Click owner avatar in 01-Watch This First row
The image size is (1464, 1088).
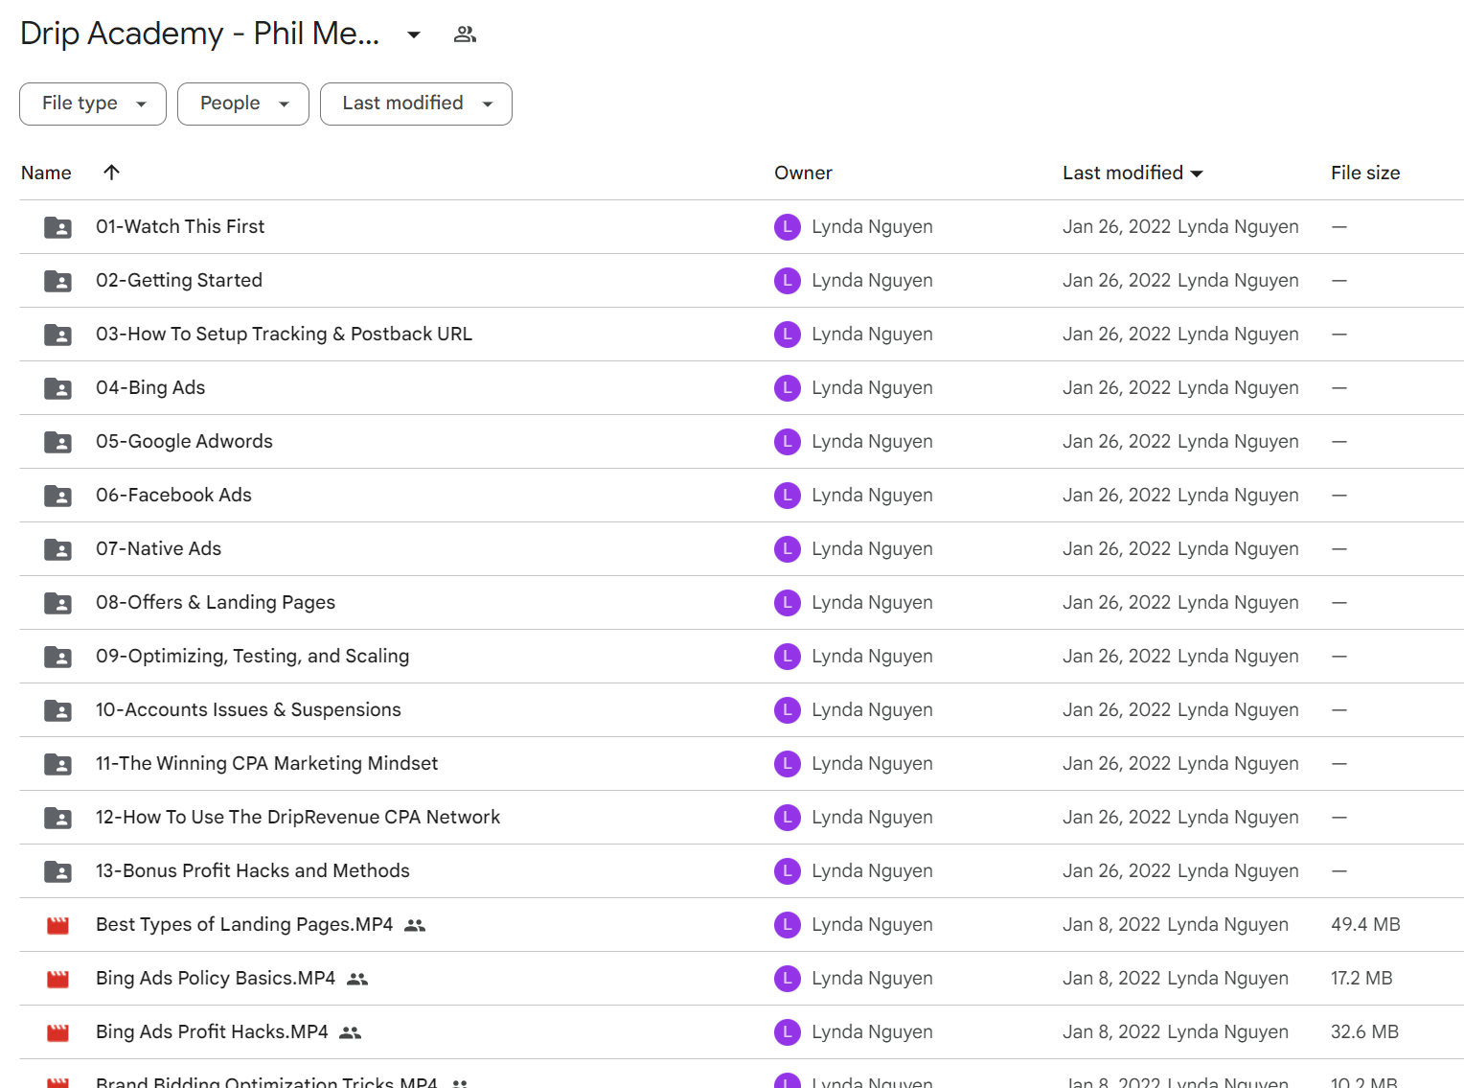tap(788, 227)
